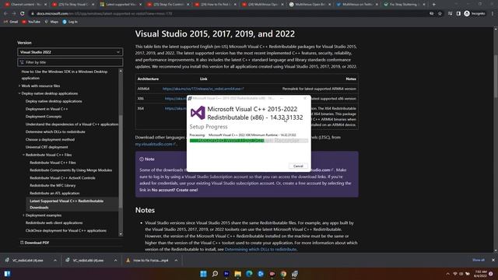
Task: Open the Gmail bookmark
Action: [11, 22]
